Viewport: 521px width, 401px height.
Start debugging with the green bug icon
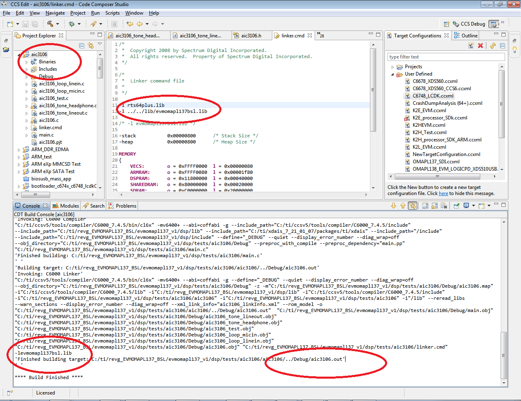point(72,24)
